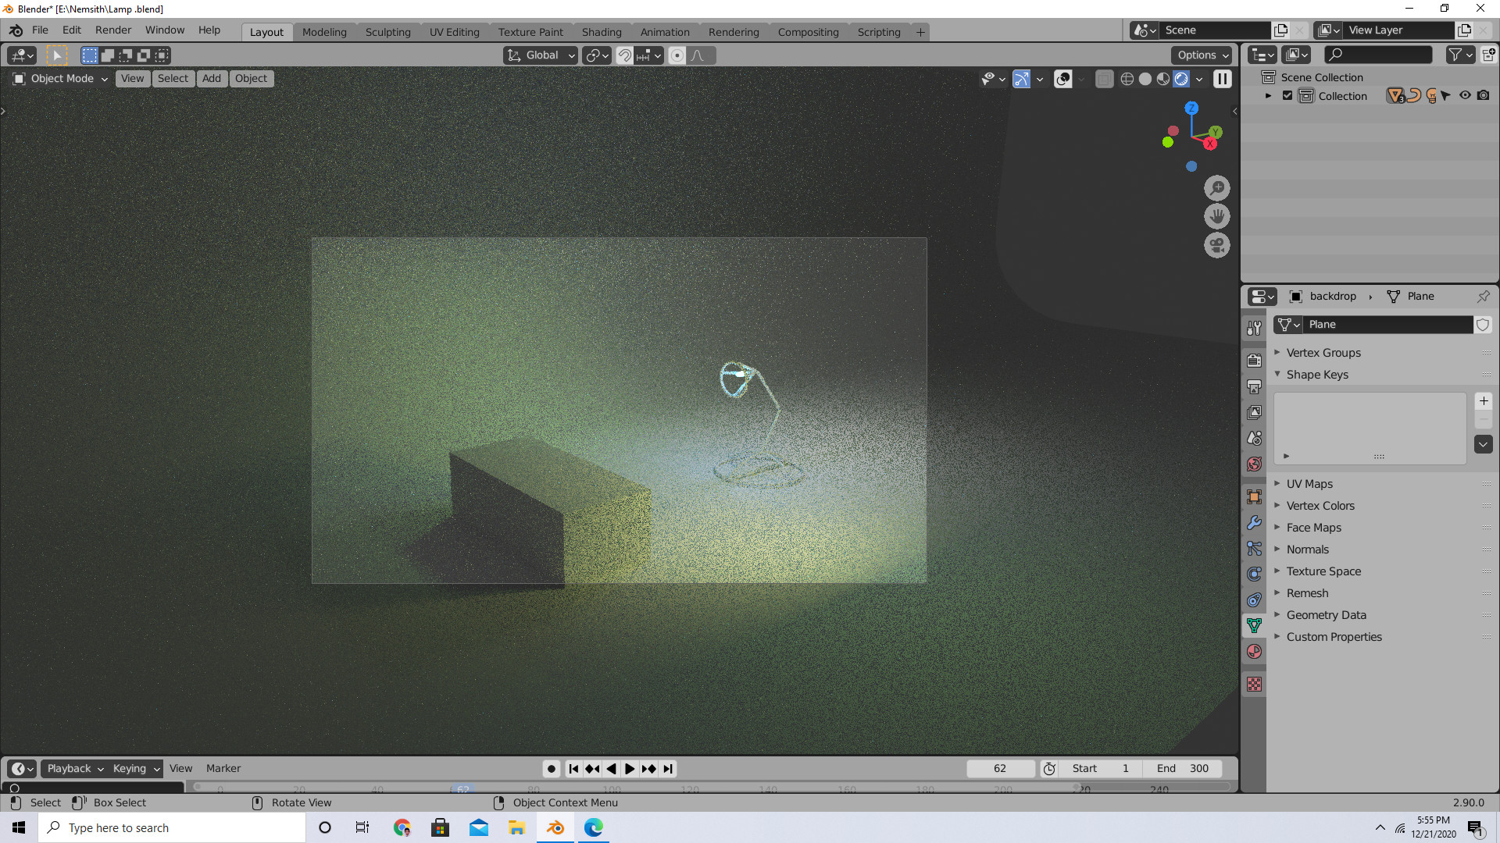Screen dimensions: 1500x843
Task: Select the World Properties tab
Action: (x=1254, y=464)
